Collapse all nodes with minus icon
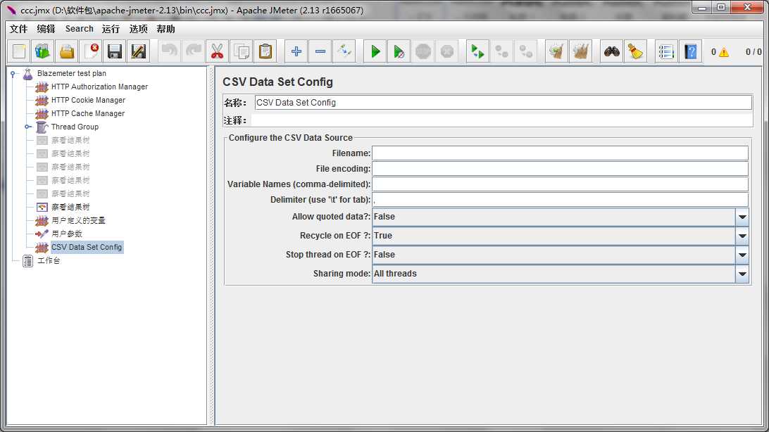Screen dimensions: 769x432 tap(320, 51)
